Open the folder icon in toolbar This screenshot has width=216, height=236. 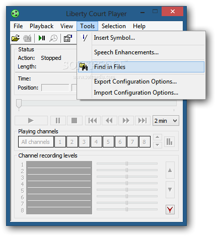[16, 38]
